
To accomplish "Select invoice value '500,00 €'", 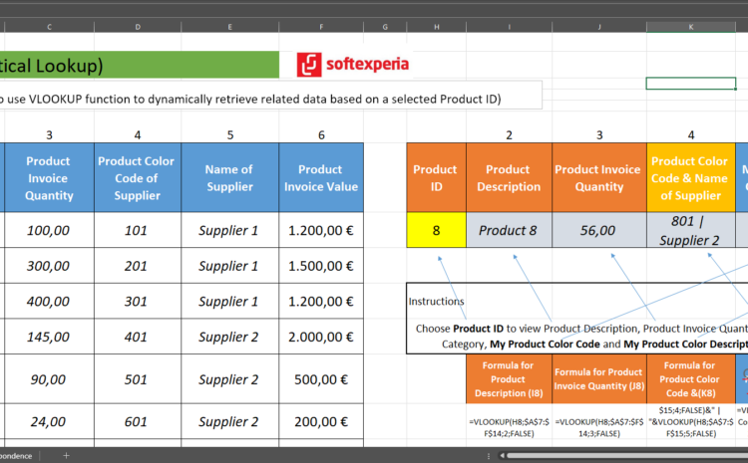I will [321, 379].
